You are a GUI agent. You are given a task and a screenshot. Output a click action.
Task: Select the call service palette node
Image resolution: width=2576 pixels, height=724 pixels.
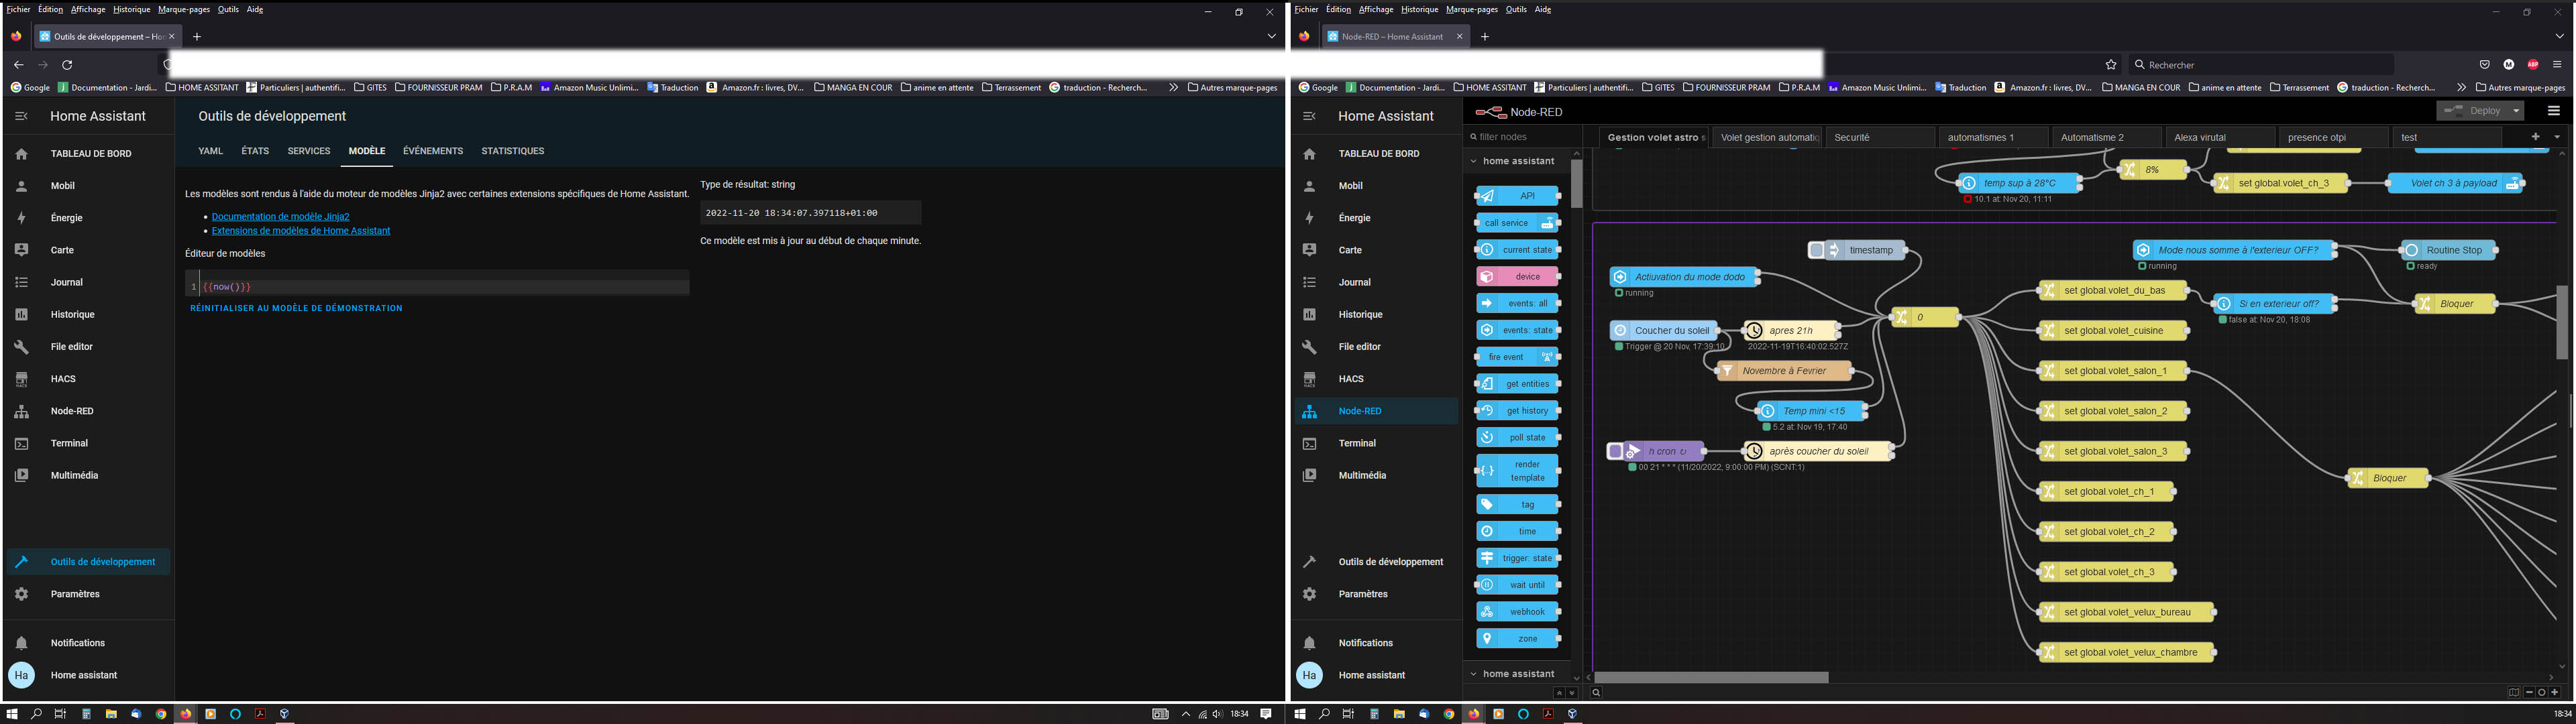tap(1517, 223)
